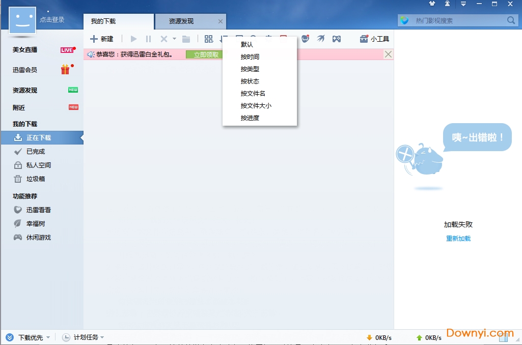Click the 休闲游戏 sidebar icon
The image size is (522, 345).
(37, 237)
